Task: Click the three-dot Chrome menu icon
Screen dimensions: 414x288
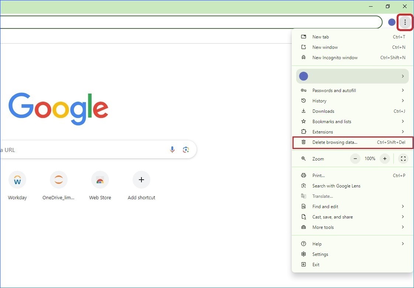Action: click(405, 22)
